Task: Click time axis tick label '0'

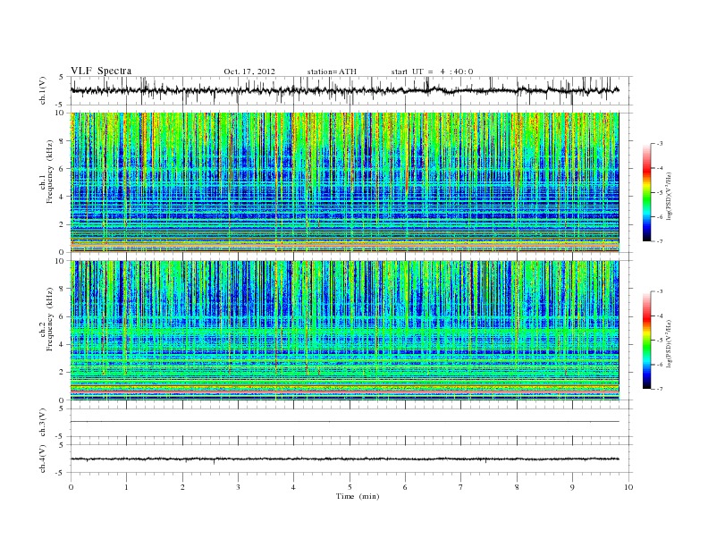Action: tap(71, 487)
